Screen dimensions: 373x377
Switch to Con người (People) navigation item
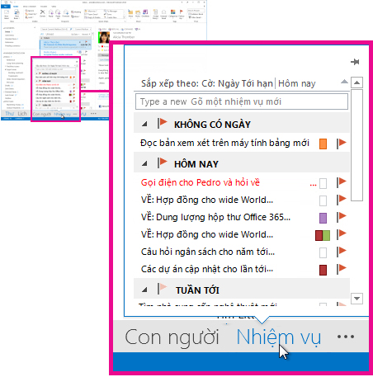(172, 337)
